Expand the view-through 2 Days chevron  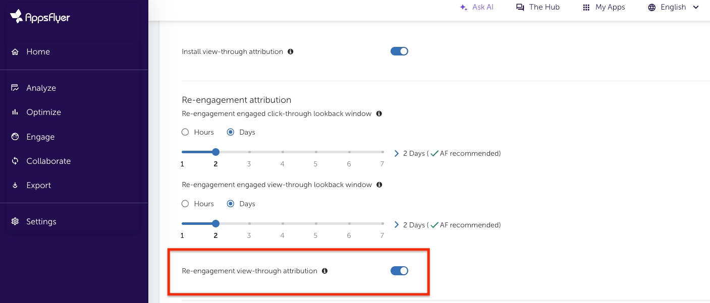tap(396, 225)
